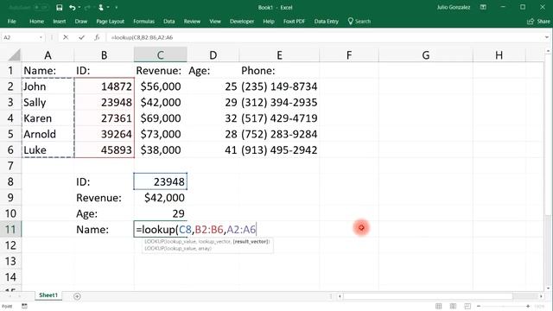Image resolution: width=553 pixels, height=311 pixels.
Task: Click the Search lightbulb icon
Action: (x=350, y=21)
